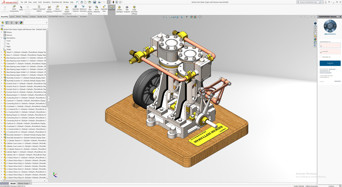342x187 pixels.
Task: Click the 3DEXPERIENCE ID input field
Action: (x=330, y=46)
